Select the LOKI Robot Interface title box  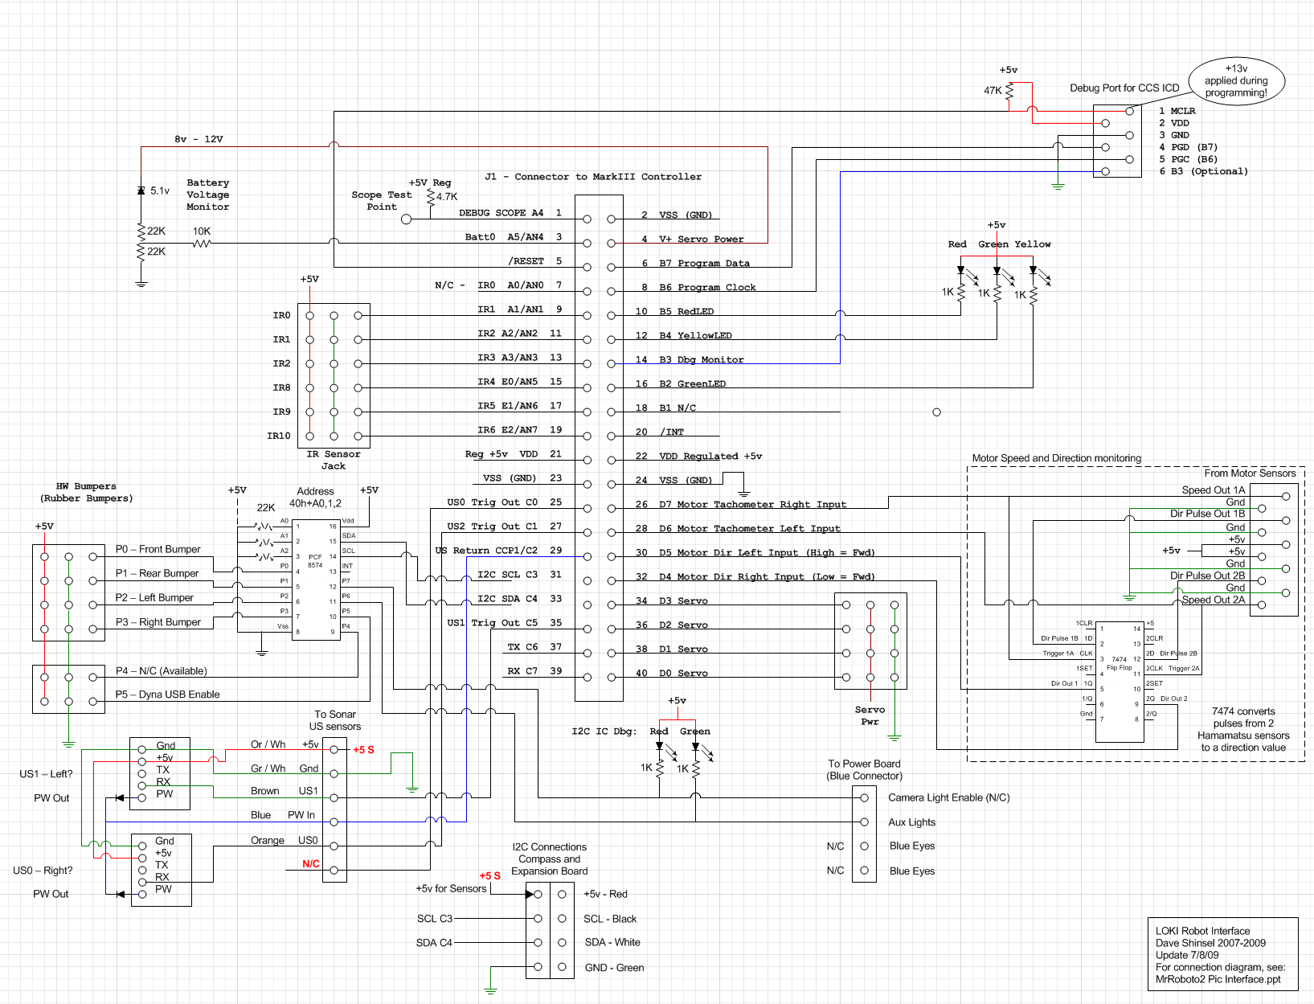(1222, 954)
